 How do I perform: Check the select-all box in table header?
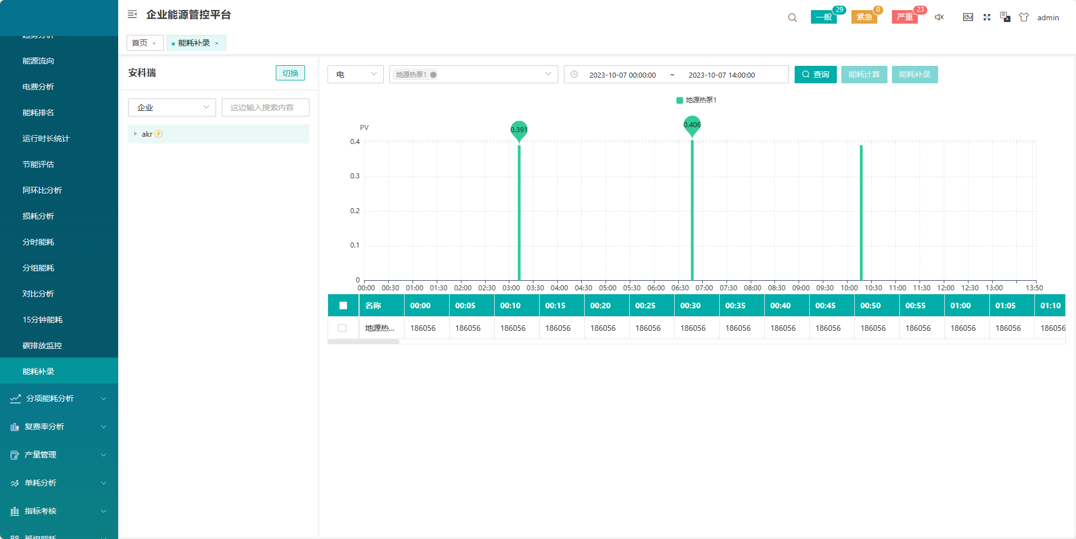click(x=343, y=306)
